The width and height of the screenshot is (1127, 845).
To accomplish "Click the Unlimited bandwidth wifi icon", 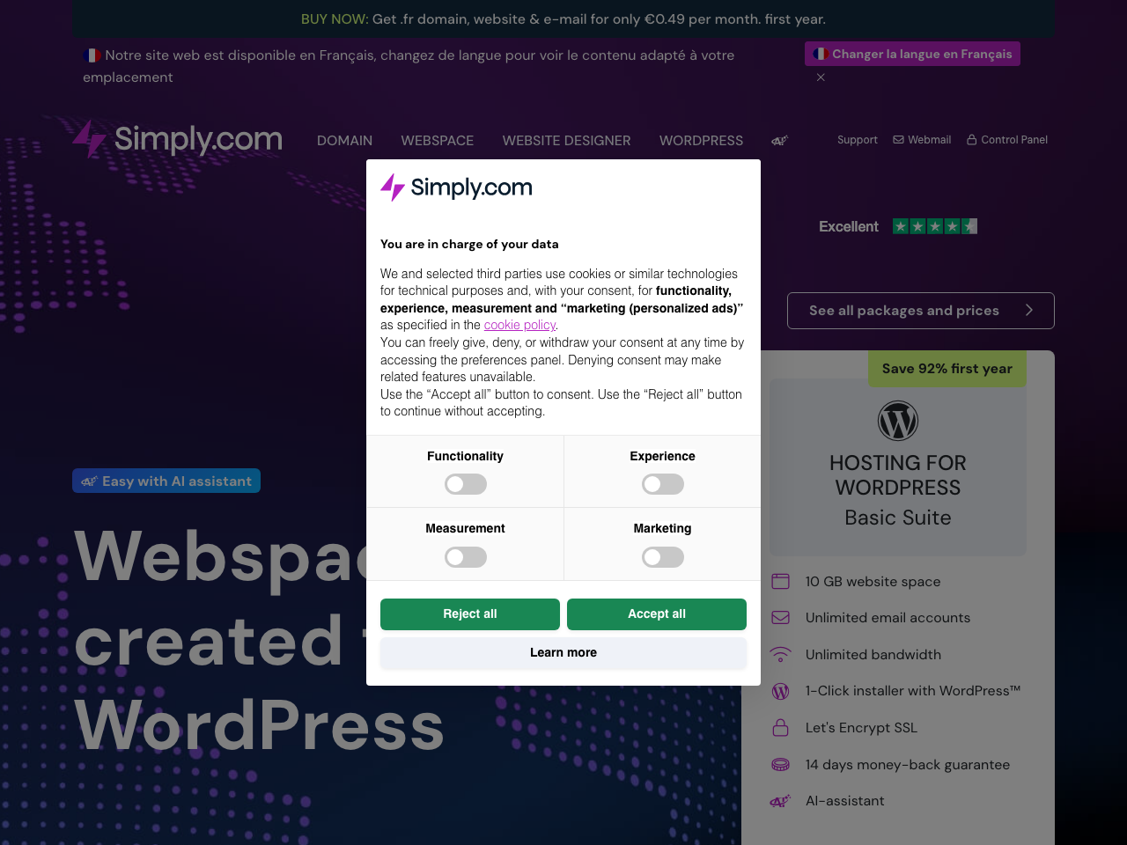I will pos(780,654).
